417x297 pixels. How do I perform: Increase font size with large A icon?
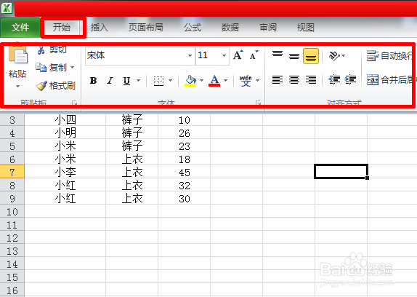pyautogui.click(x=238, y=55)
